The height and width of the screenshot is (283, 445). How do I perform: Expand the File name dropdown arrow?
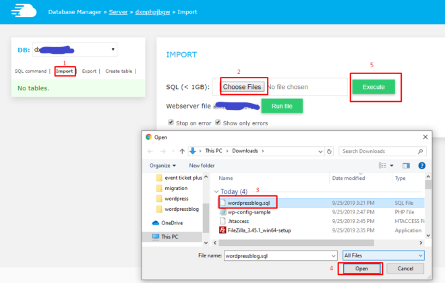coord(334,256)
